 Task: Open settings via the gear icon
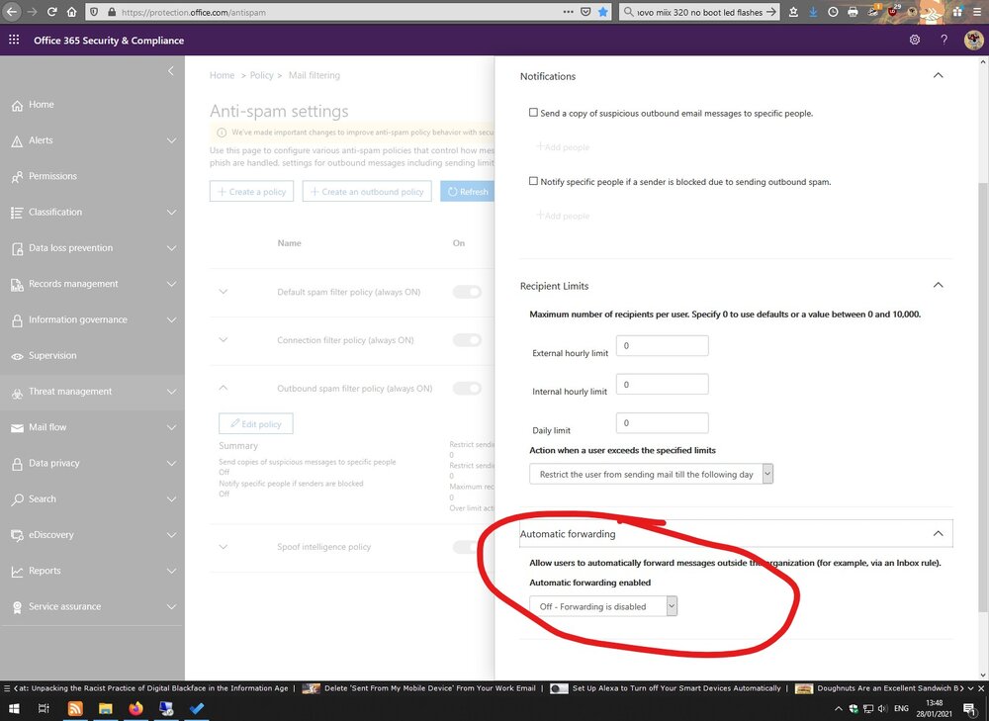(x=915, y=40)
